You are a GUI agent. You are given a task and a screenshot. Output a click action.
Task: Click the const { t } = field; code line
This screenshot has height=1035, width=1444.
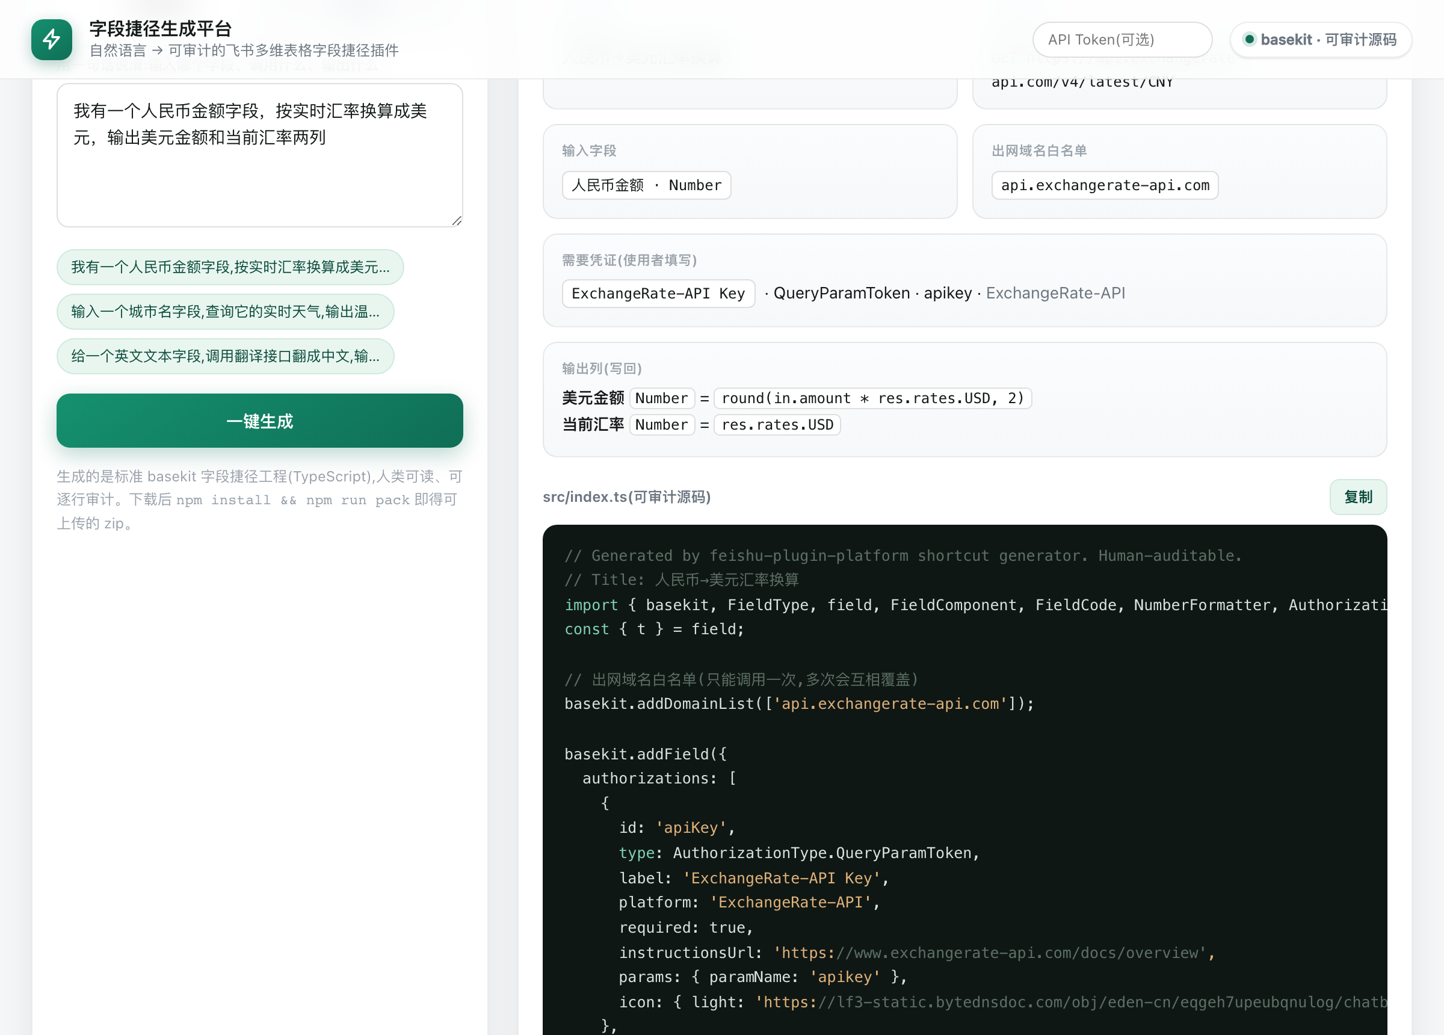[655, 629]
